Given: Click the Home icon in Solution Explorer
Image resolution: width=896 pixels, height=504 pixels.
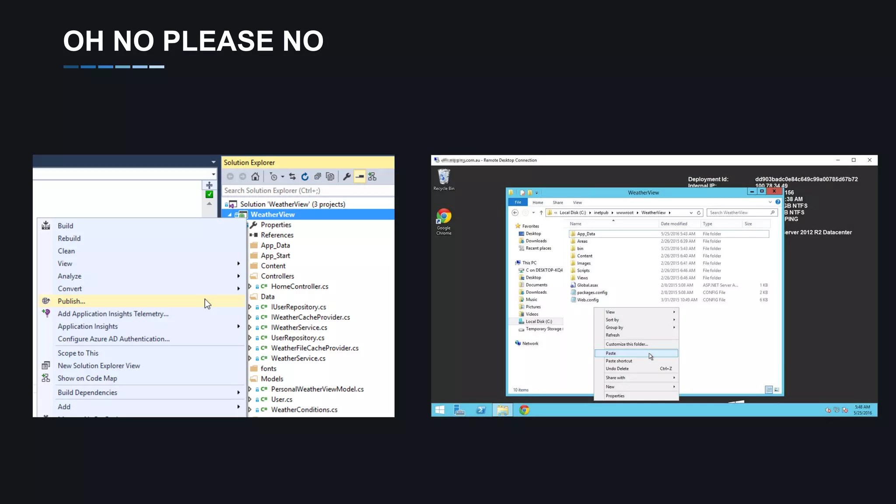Looking at the screenshot, I should pyautogui.click(x=255, y=177).
